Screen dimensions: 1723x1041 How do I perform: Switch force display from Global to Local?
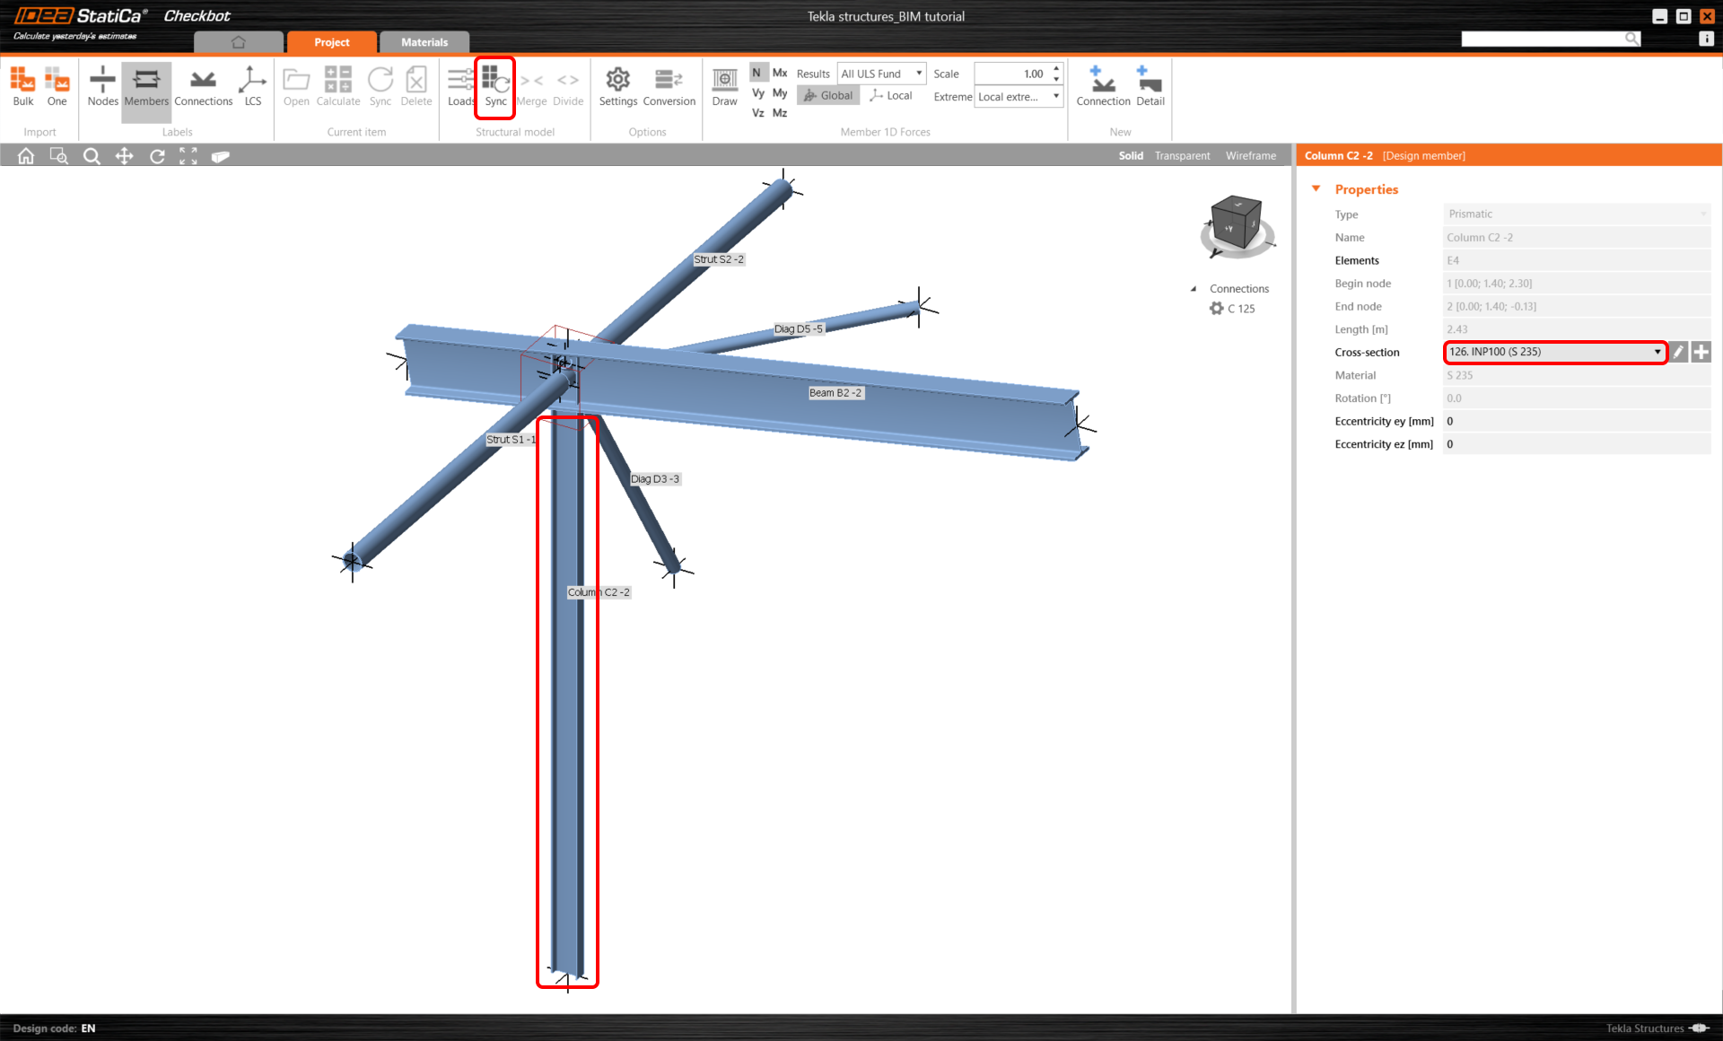click(891, 95)
